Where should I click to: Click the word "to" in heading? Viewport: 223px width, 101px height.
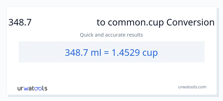pyautogui.click(x=101, y=22)
